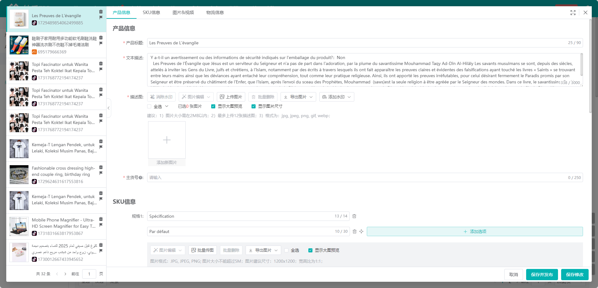Flag the Arabic 2025 product item

(x=101, y=251)
